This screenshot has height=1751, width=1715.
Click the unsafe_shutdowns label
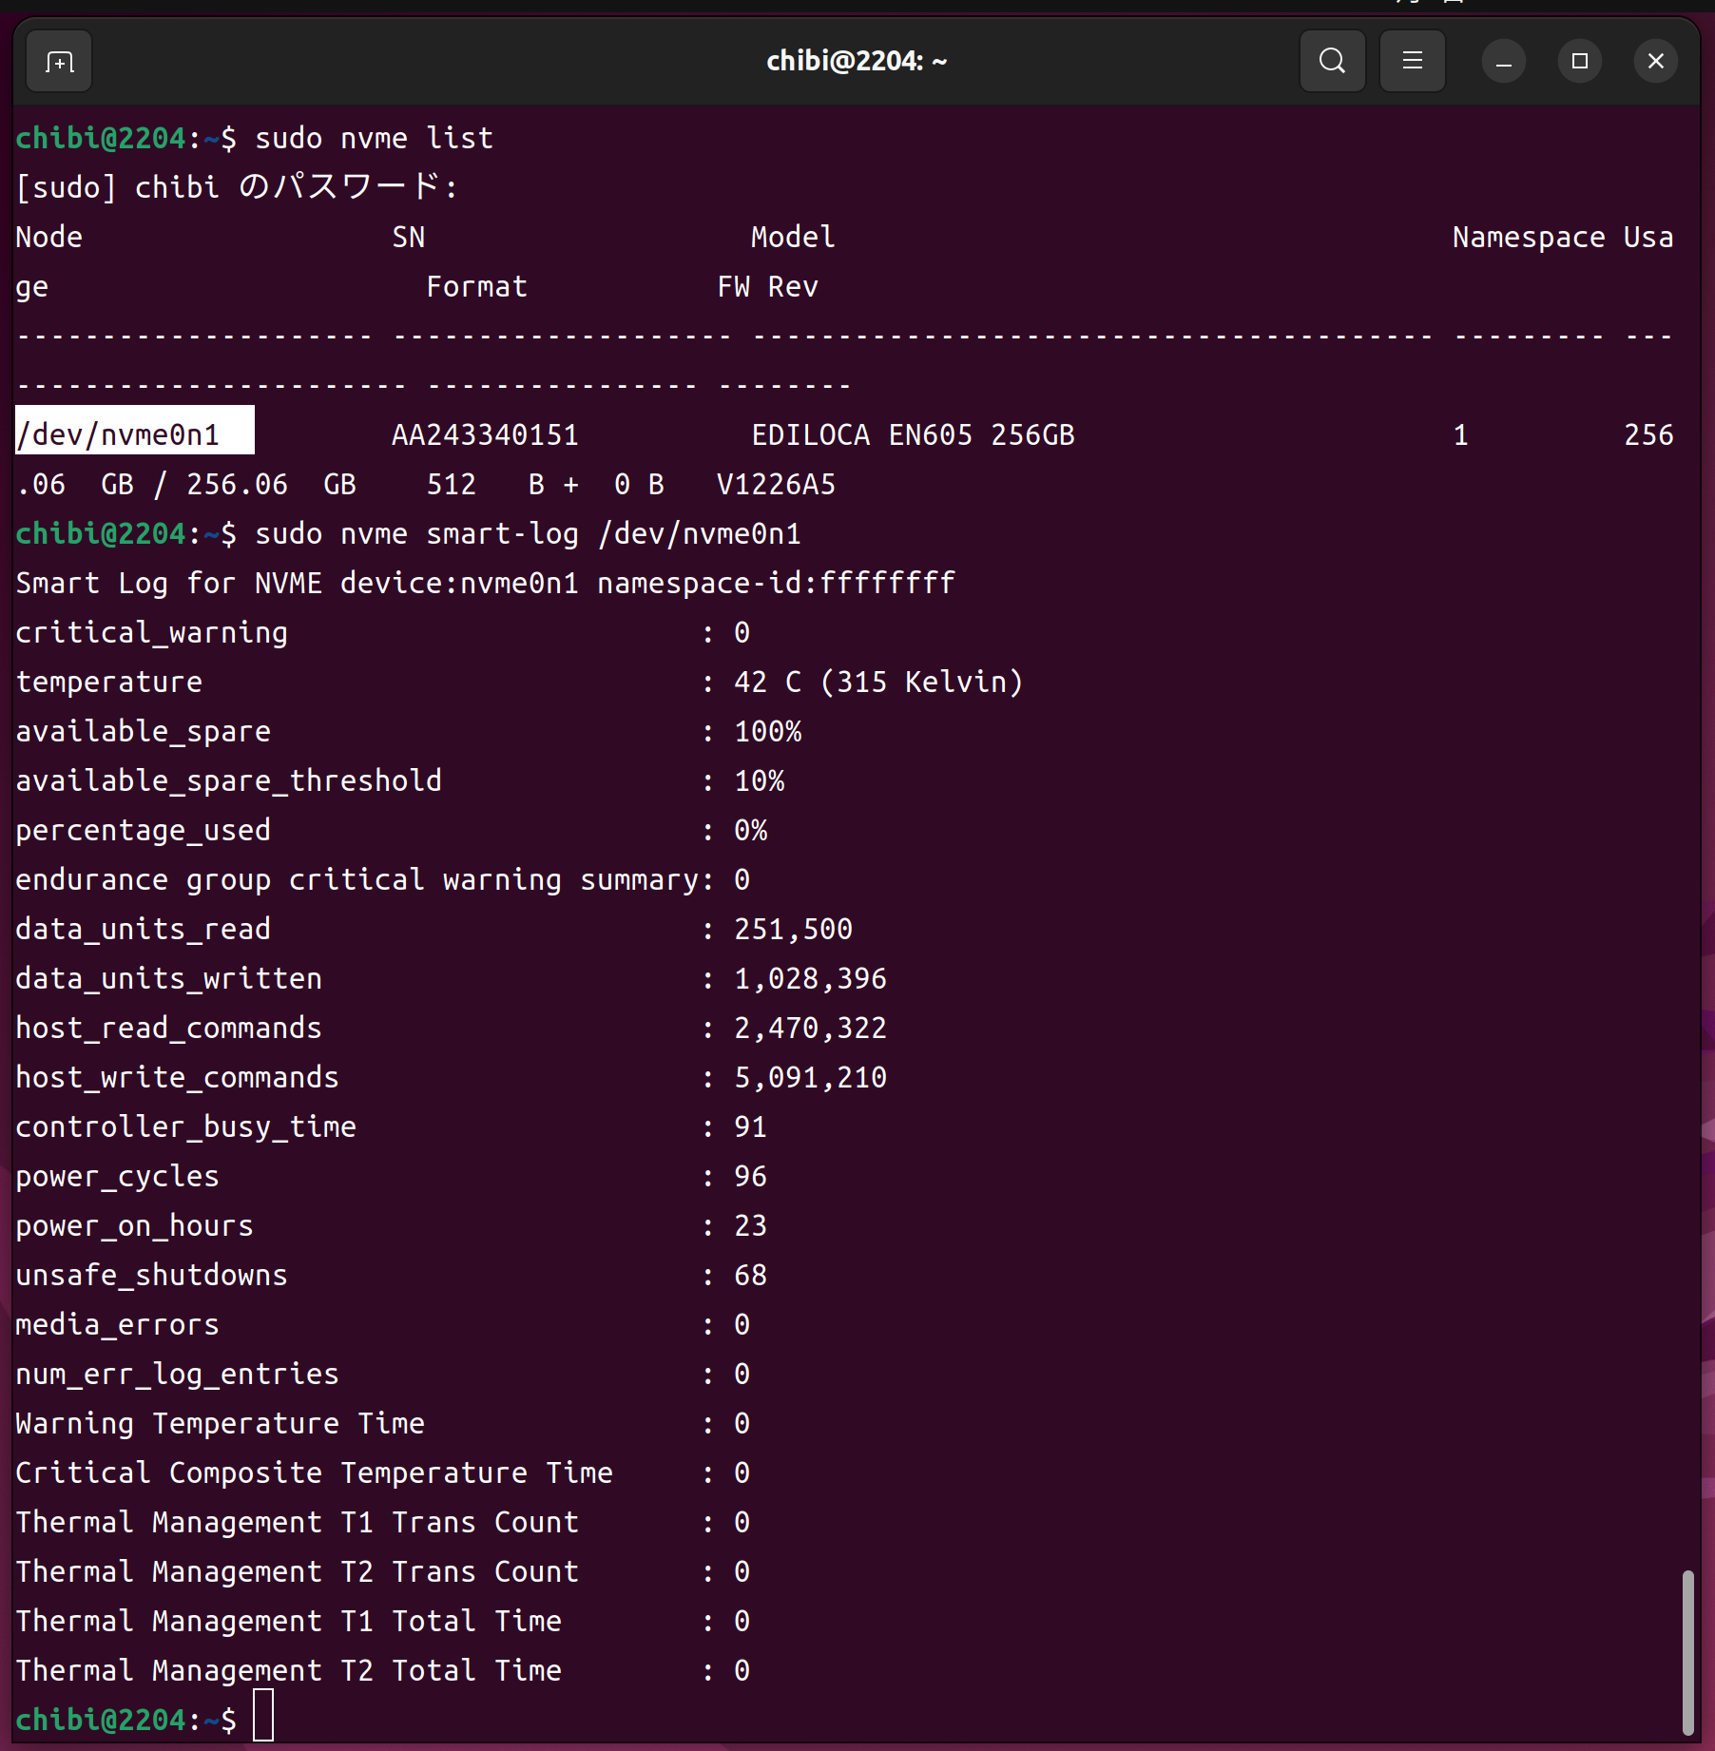(x=151, y=1275)
